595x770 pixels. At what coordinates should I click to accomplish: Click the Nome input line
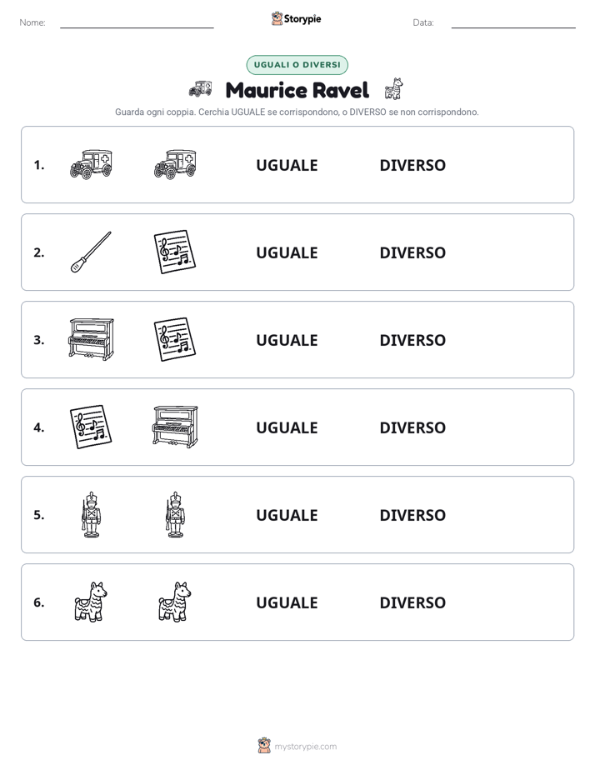[x=137, y=23]
